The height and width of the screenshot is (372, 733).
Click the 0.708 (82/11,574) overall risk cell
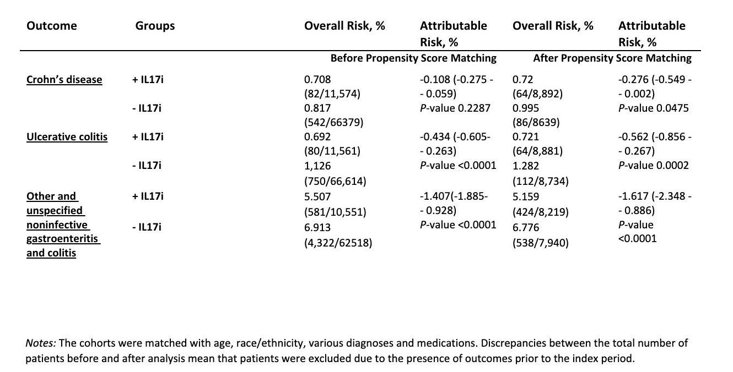coord(332,86)
